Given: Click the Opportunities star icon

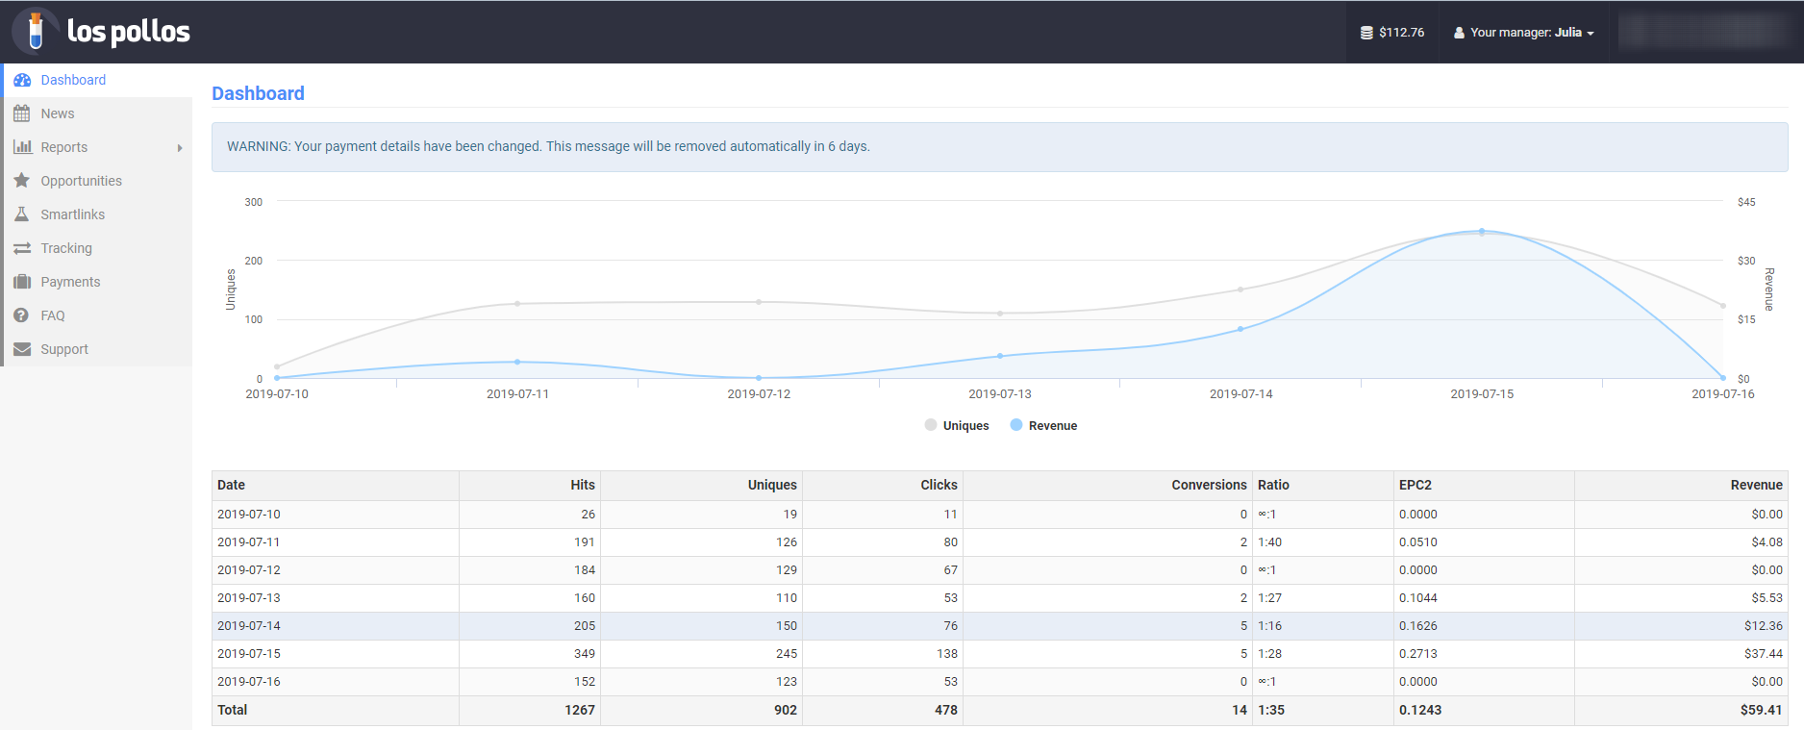Looking at the screenshot, I should pos(22,181).
